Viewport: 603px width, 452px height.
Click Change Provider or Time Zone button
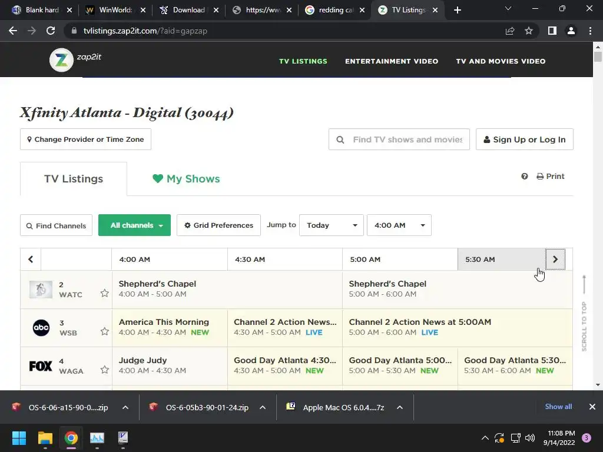85,139
